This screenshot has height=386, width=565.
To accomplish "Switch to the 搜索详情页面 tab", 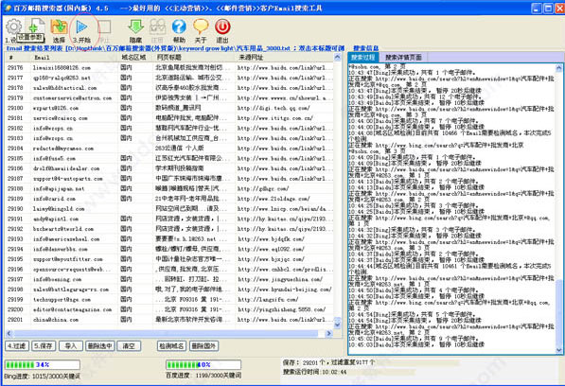I will click(403, 58).
